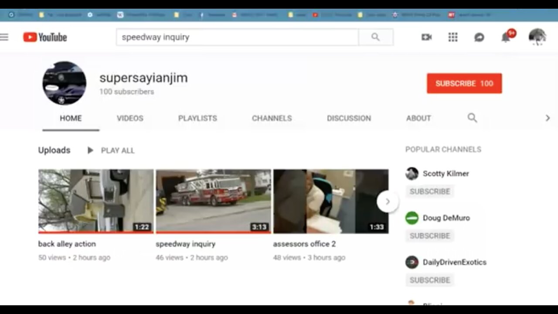Click the 3:13 duration badge
The width and height of the screenshot is (558, 314).
[259, 227]
